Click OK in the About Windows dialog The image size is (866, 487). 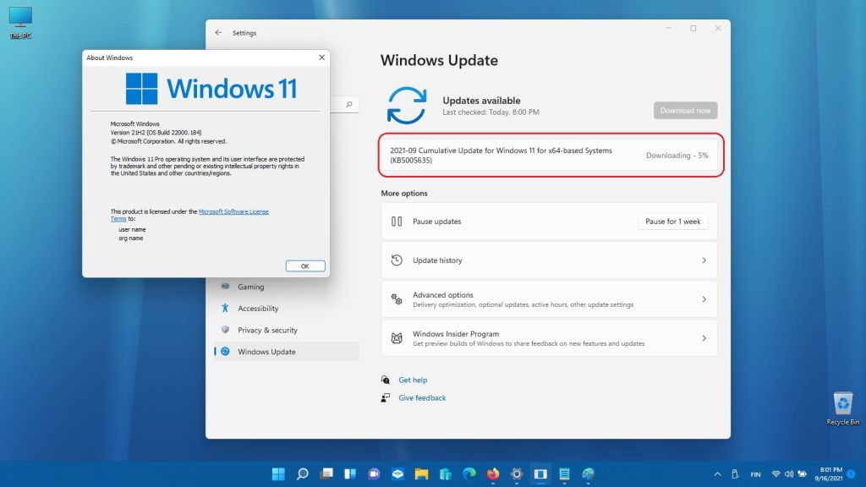(x=304, y=265)
